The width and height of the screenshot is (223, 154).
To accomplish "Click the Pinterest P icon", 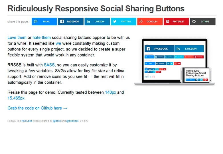I will (167, 21).
